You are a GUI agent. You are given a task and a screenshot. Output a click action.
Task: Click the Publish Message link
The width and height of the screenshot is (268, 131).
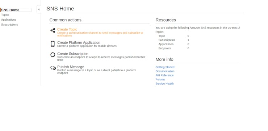tap(71, 67)
